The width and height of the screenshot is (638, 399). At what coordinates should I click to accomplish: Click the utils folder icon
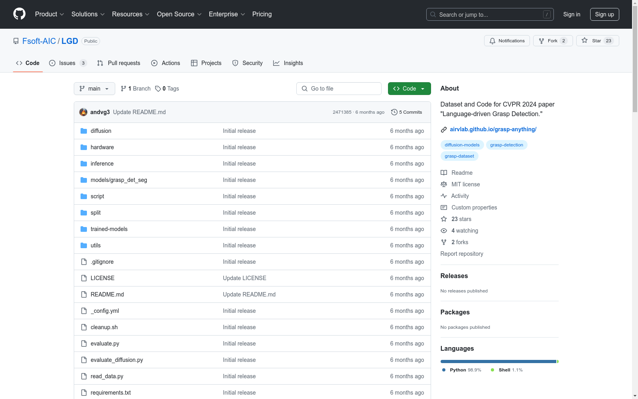84,245
